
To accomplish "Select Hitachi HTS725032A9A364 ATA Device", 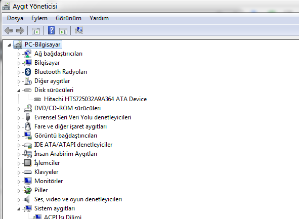I will [x=95, y=99].
